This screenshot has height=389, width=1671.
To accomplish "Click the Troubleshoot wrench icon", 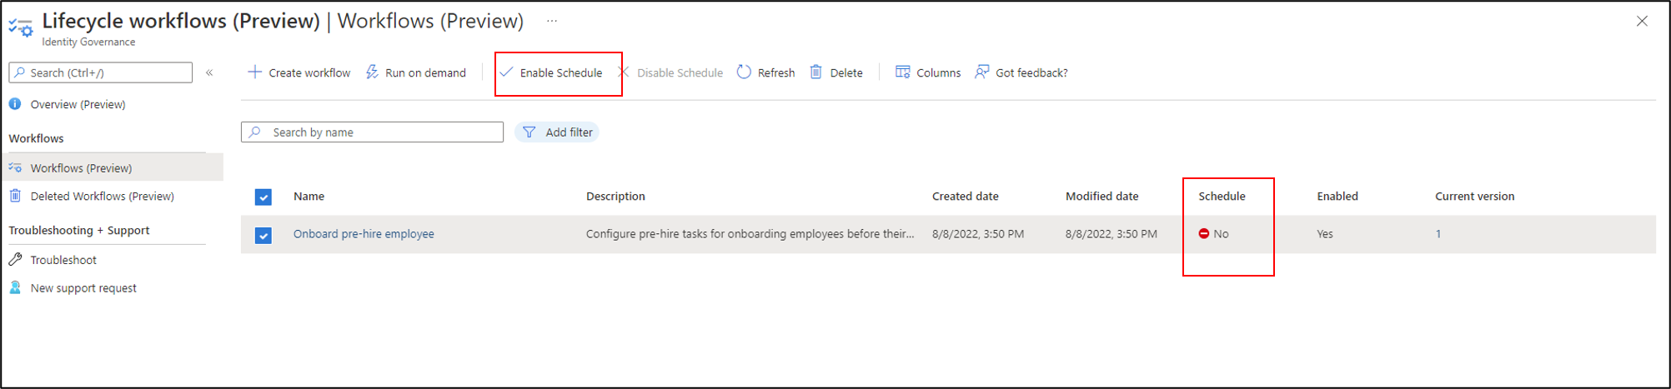I will pos(15,260).
